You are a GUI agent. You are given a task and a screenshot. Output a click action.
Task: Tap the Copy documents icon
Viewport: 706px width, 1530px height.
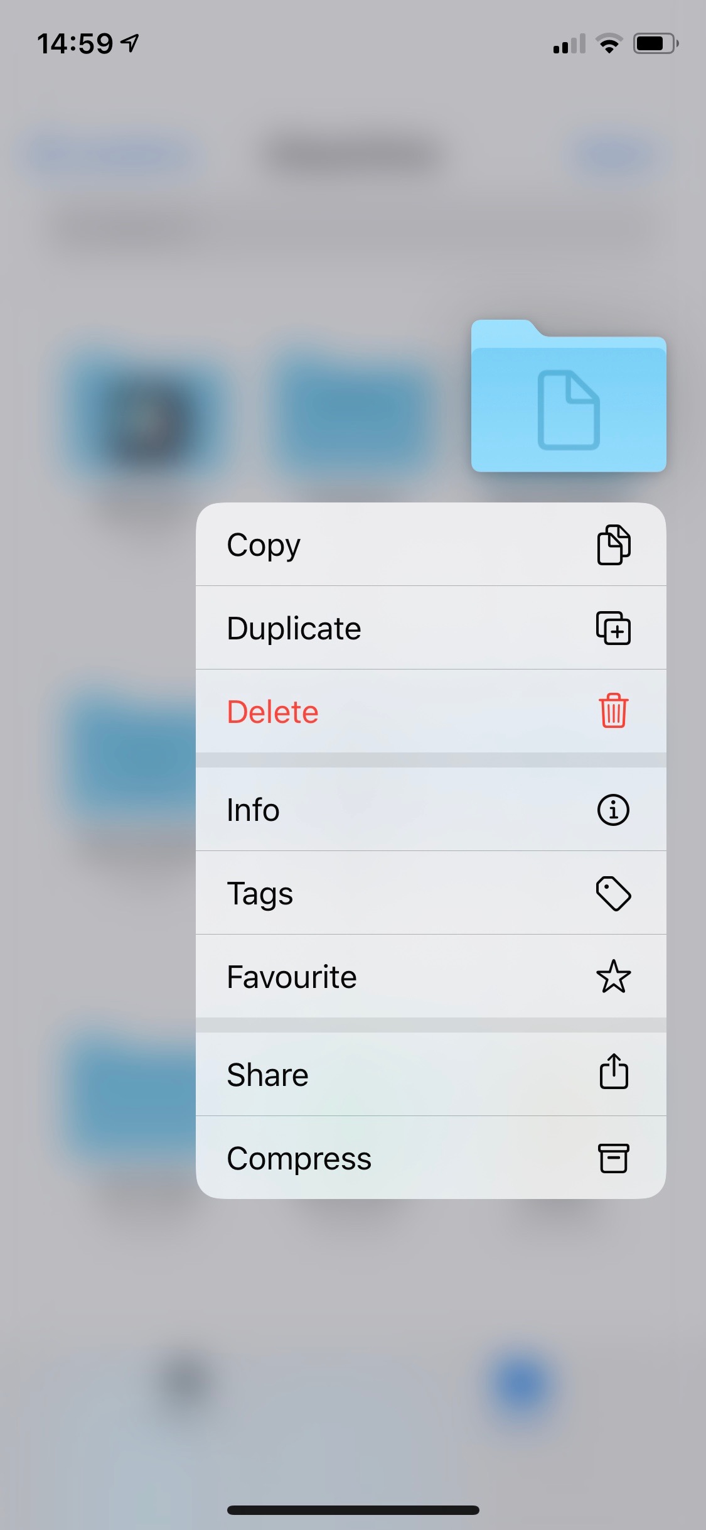(613, 545)
